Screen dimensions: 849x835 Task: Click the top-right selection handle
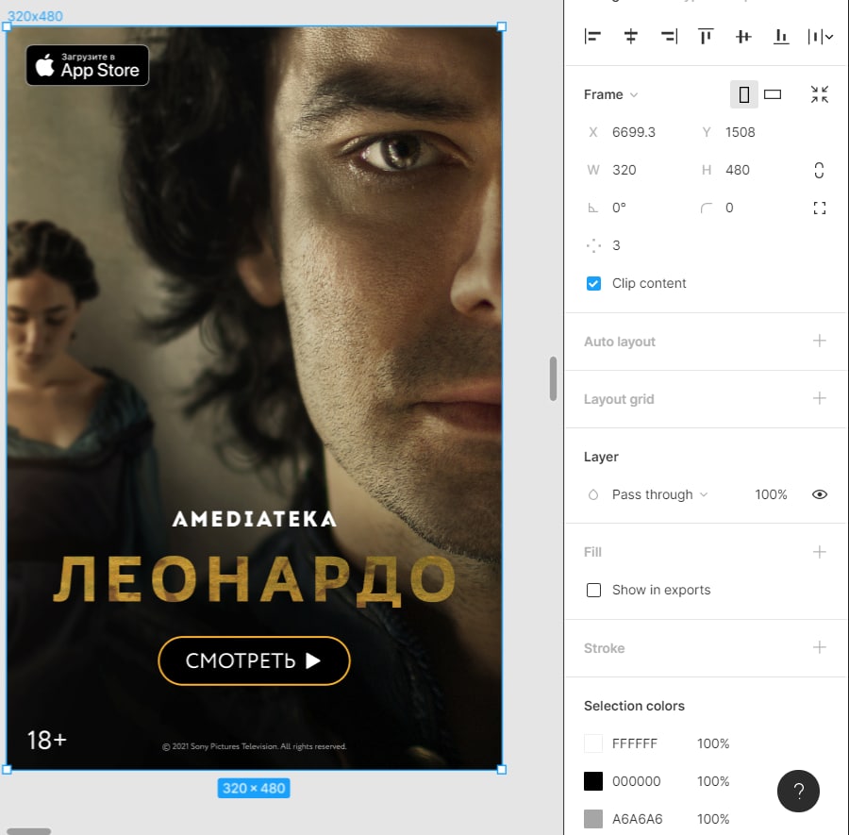[502, 26]
